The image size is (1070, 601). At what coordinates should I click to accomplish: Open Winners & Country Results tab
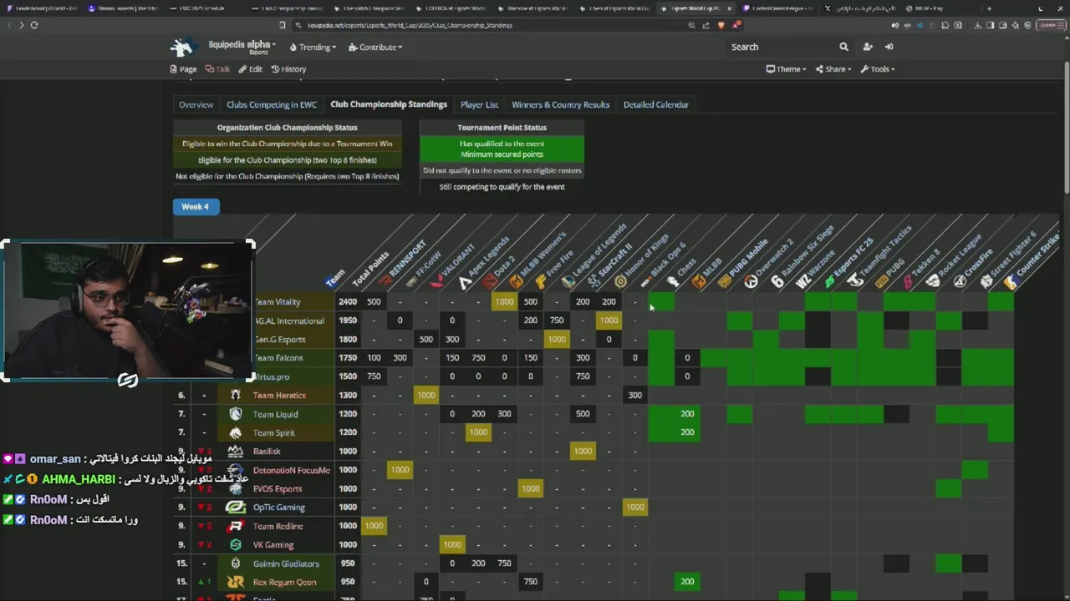coord(560,104)
